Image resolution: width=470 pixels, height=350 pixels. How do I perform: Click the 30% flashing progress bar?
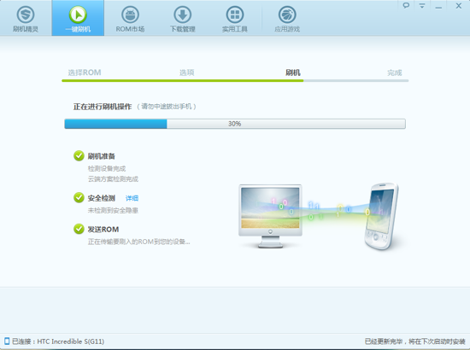click(235, 124)
